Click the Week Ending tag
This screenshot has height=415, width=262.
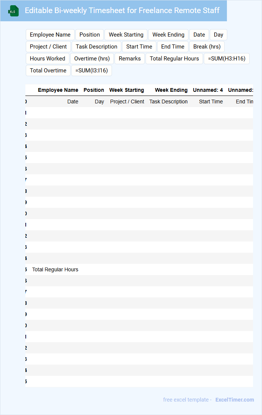tap(168, 35)
